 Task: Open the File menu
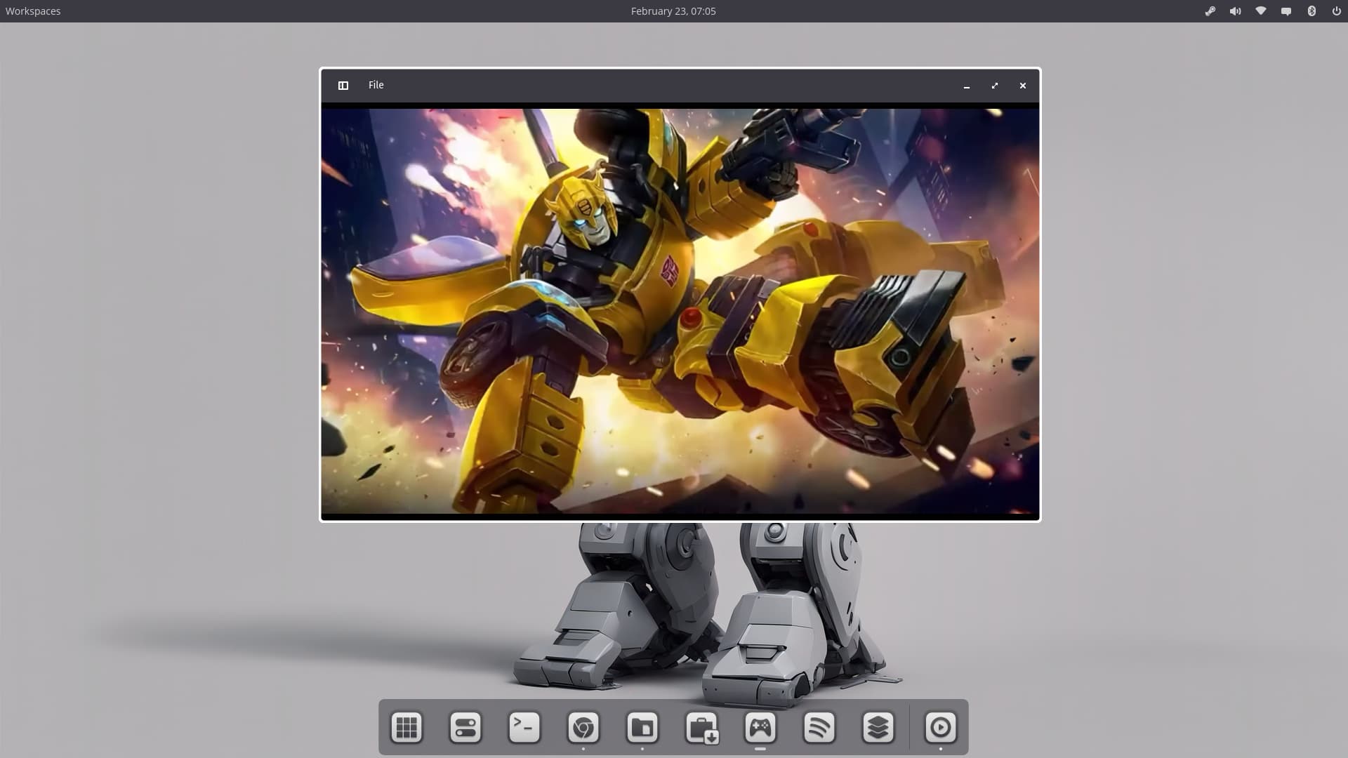click(x=376, y=85)
